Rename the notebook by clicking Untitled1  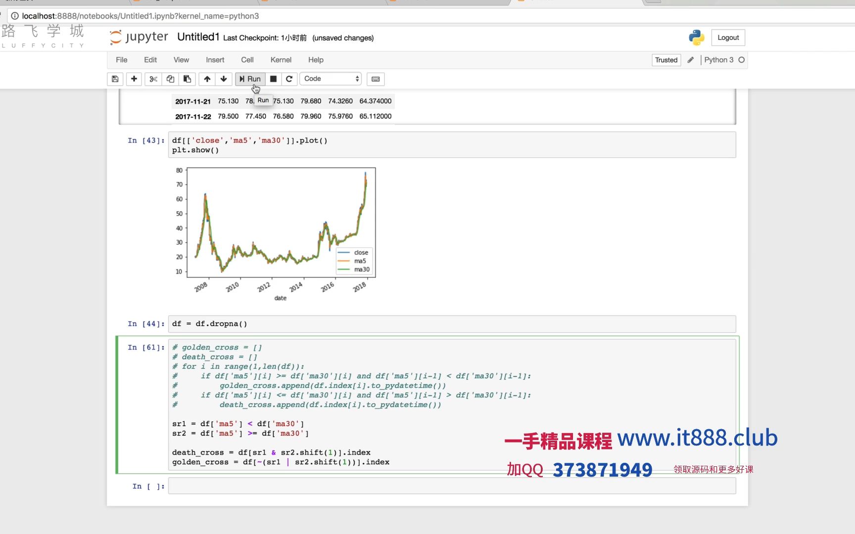point(198,36)
